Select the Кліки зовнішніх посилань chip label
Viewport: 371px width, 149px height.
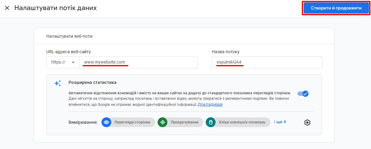(x=242, y=122)
